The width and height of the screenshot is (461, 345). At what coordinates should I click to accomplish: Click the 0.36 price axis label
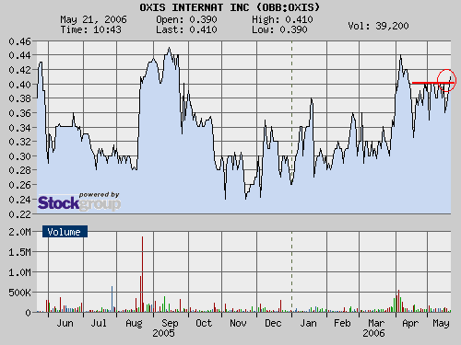[x=19, y=113]
